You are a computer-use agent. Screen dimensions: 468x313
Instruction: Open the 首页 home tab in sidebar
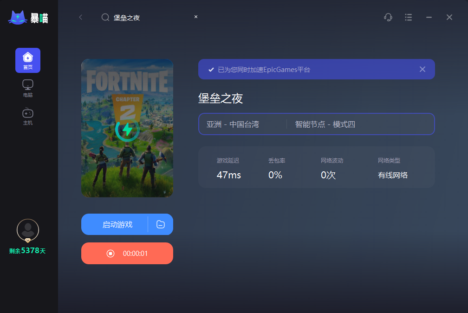pyautogui.click(x=28, y=60)
